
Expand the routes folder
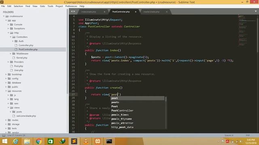6,120
